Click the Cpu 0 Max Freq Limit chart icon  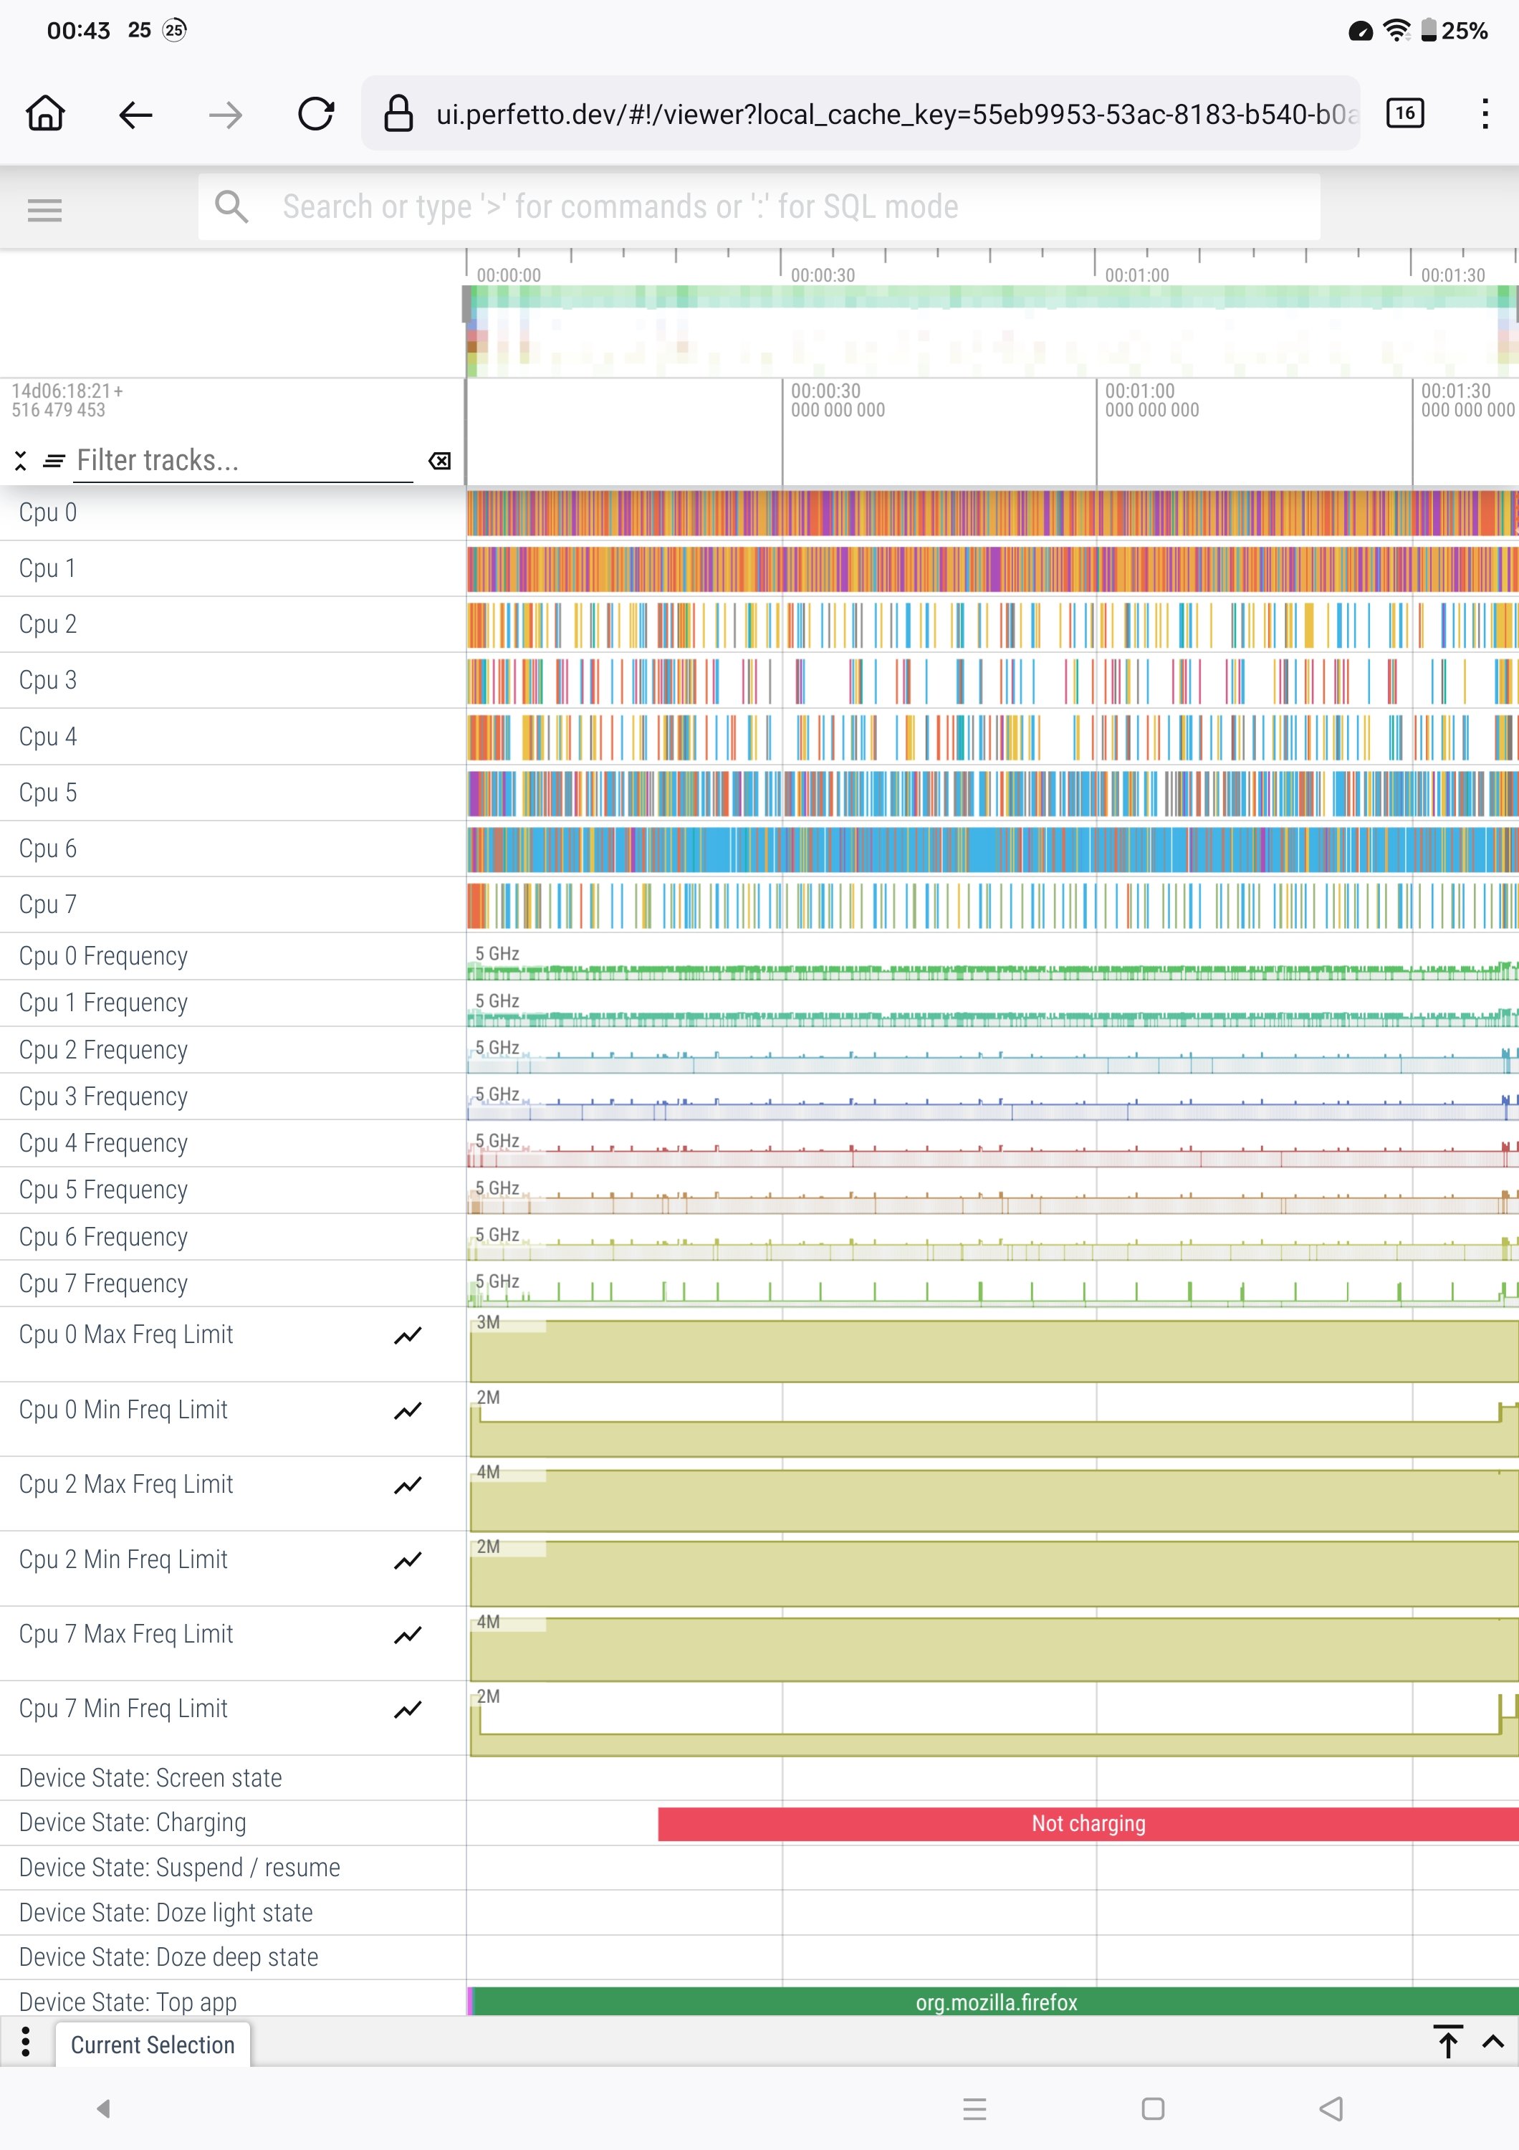[408, 1335]
